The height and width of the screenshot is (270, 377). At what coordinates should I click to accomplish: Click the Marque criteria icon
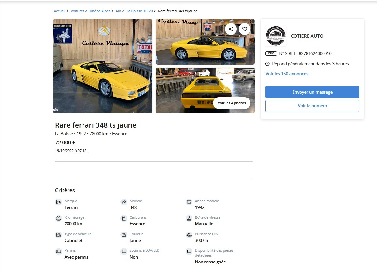[58, 202]
